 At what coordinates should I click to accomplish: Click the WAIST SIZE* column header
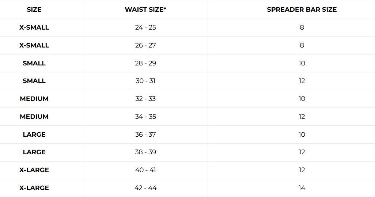tap(145, 10)
